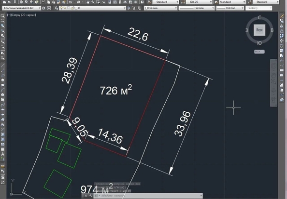Select the Arc draw tool
This screenshot has height=199, width=287.
pyautogui.click(x=3, y=90)
